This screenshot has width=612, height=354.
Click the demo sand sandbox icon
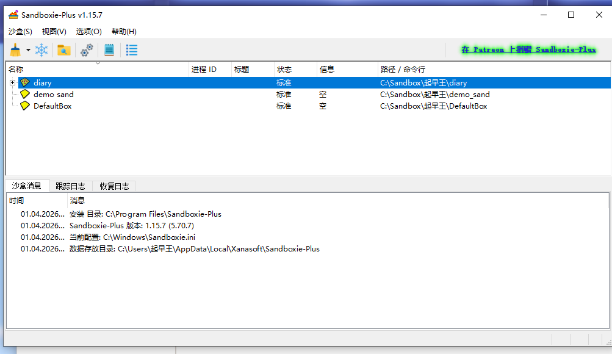click(25, 94)
